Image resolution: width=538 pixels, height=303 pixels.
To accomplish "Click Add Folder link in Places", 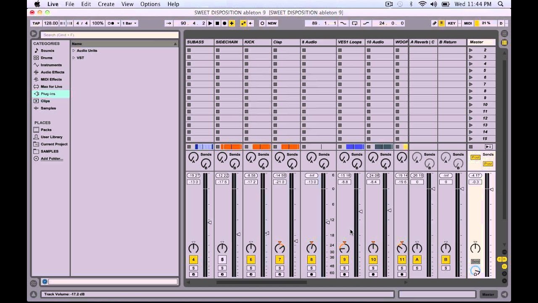I will [x=52, y=159].
